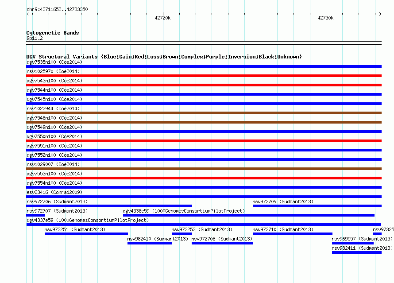Viewport: 394px width, 283px height.
Task: Select the red bar of dgv7553n100
Action: point(204,178)
